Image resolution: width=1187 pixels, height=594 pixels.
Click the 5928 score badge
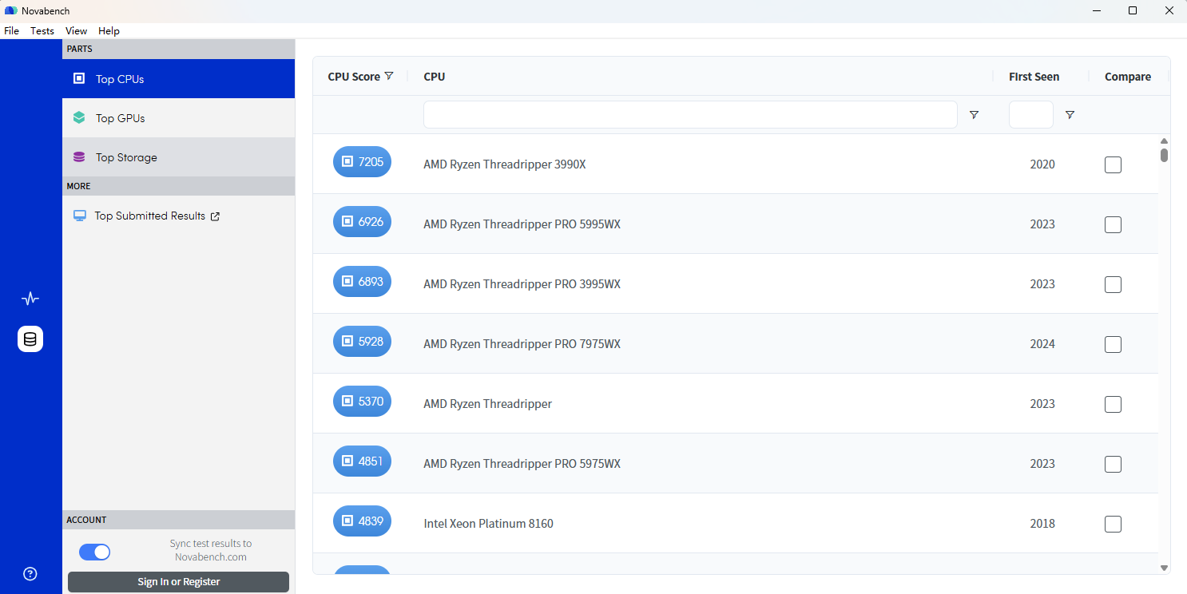point(362,341)
